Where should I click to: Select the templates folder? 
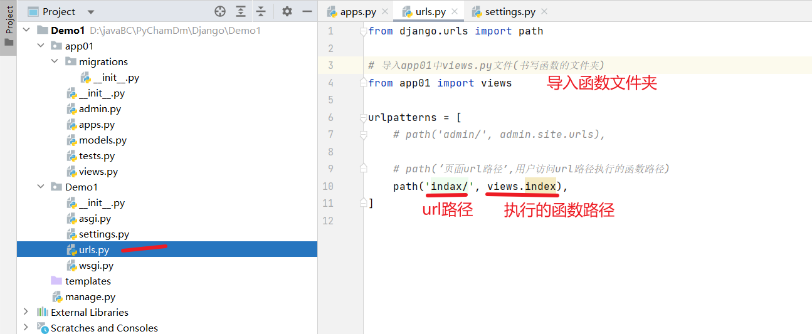[88, 281]
